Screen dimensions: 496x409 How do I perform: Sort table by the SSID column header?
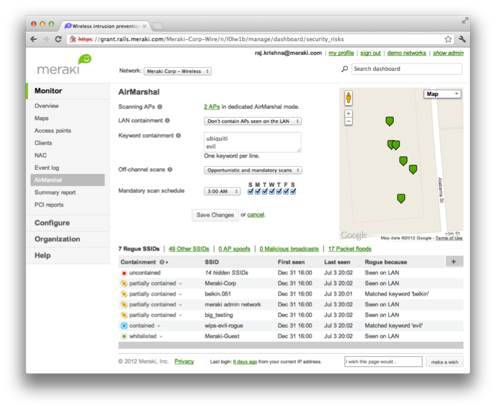point(212,262)
